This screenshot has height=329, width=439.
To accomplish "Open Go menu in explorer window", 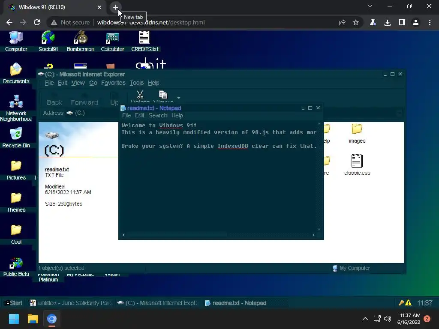I will click(x=93, y=83).
